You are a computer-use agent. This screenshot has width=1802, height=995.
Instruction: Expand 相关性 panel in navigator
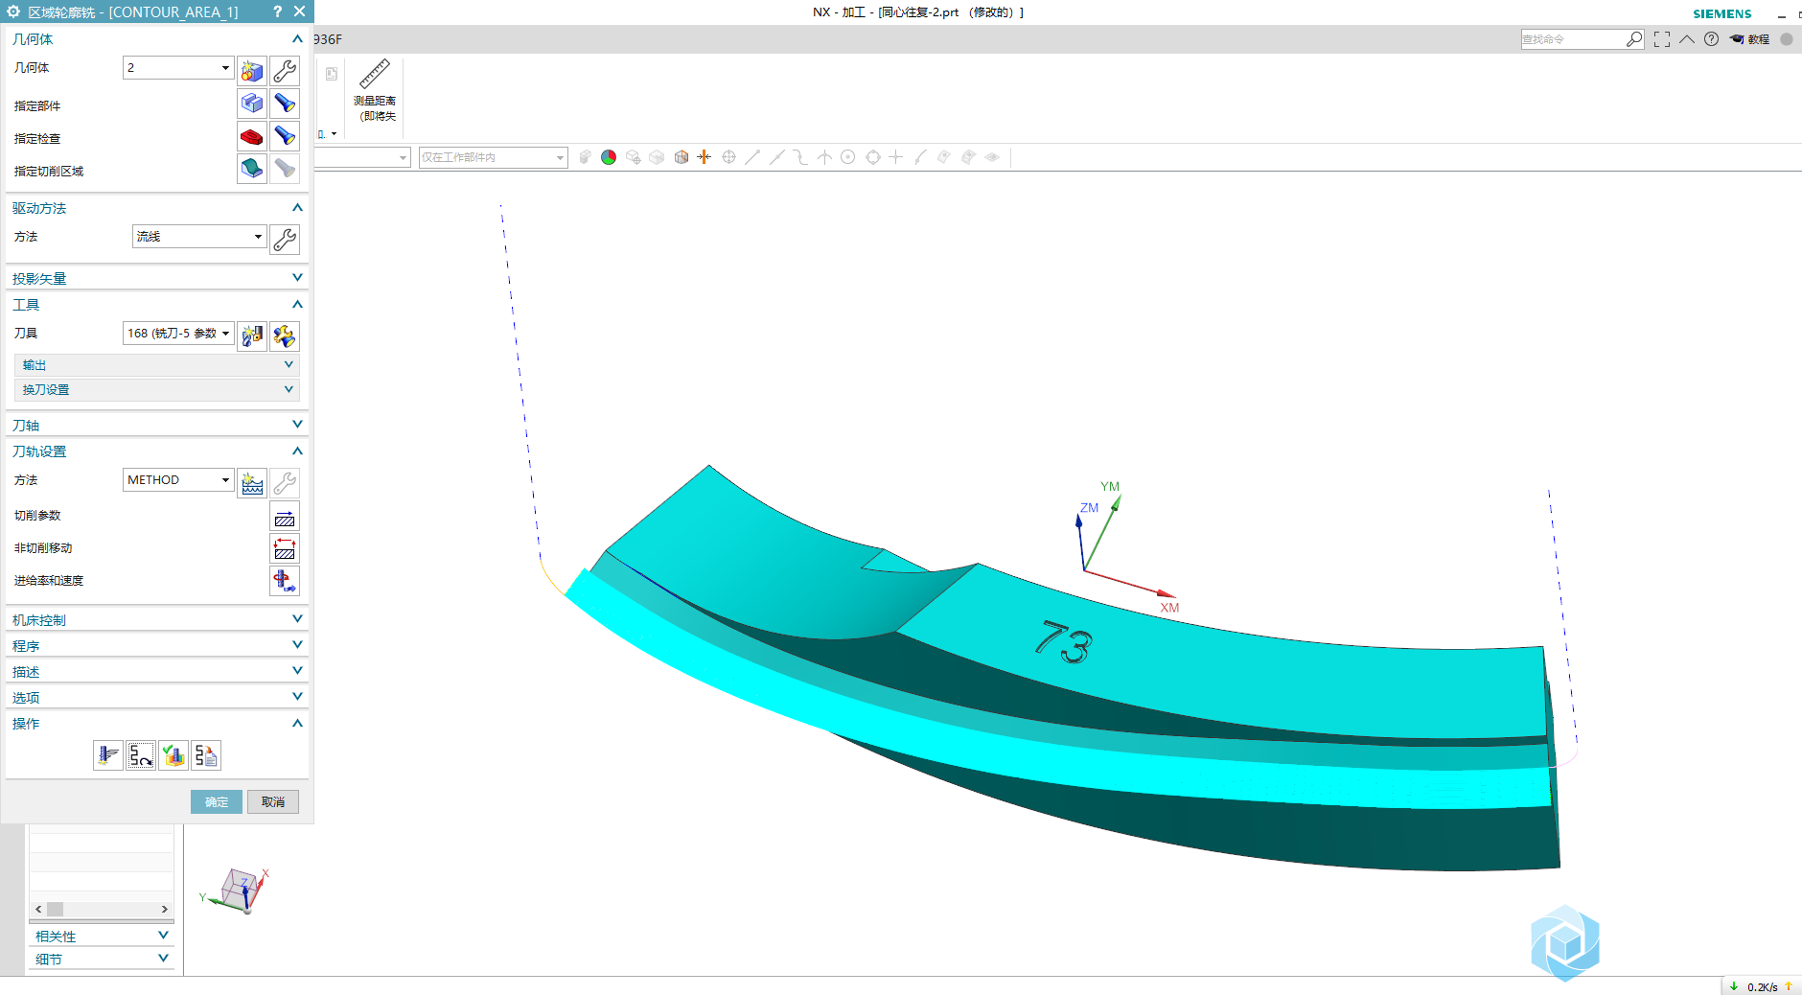102,936
